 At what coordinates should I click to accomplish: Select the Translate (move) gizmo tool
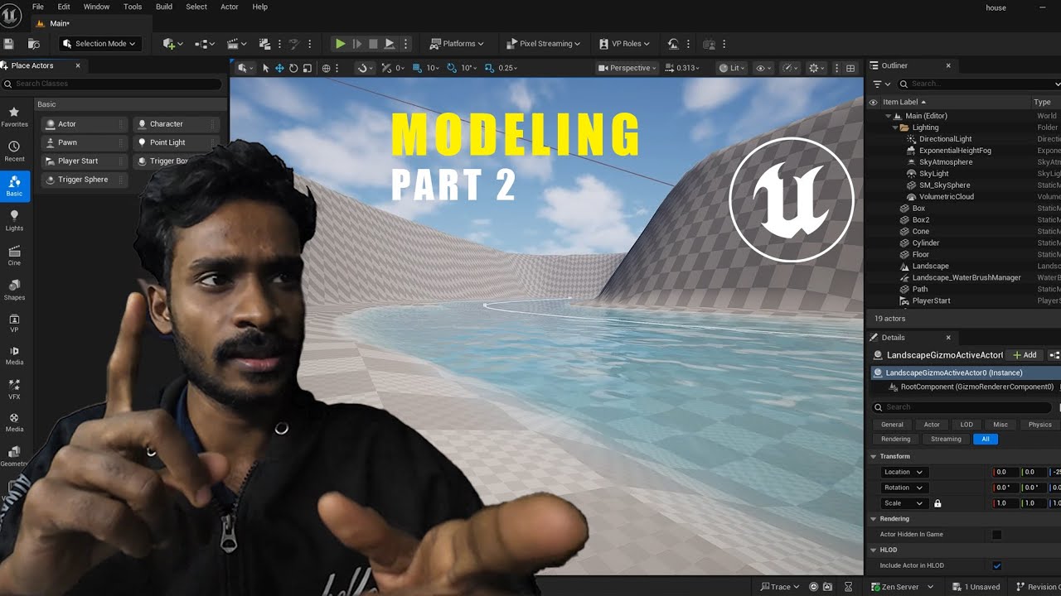tap(279, 68)
